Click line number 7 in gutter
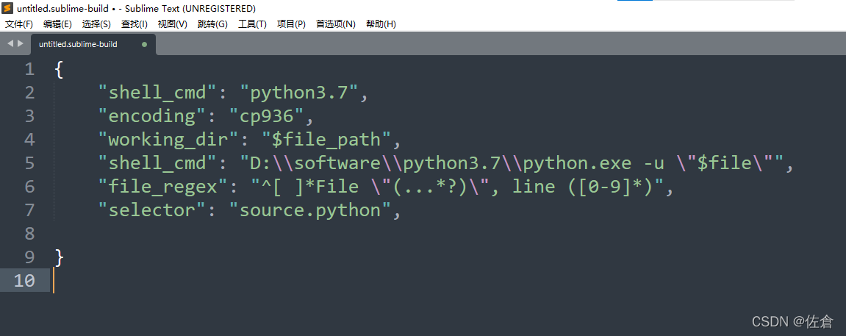846x336 pixels. click(29, 210)
